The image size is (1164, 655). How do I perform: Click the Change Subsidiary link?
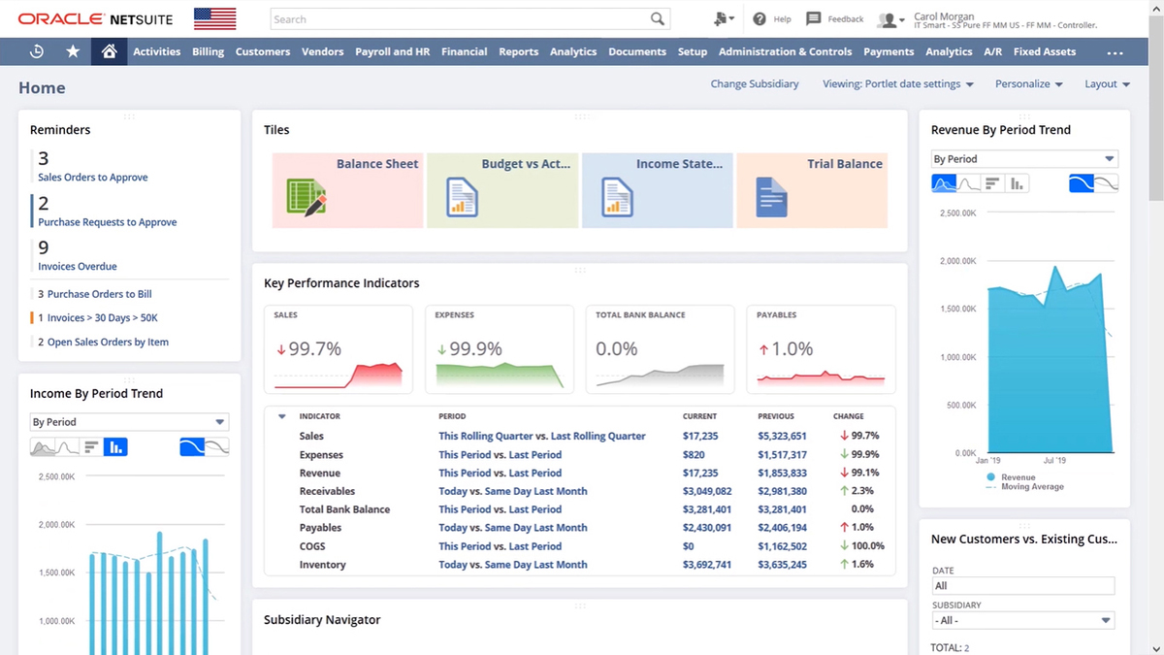[755, 83]
